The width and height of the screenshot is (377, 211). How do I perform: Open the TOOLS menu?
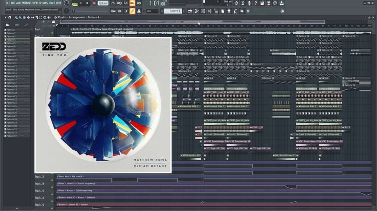click(x=52, y=3)
